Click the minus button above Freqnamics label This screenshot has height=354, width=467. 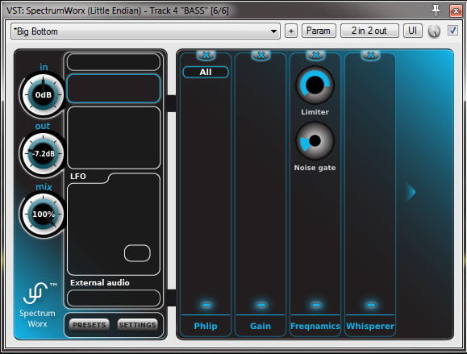316,305
